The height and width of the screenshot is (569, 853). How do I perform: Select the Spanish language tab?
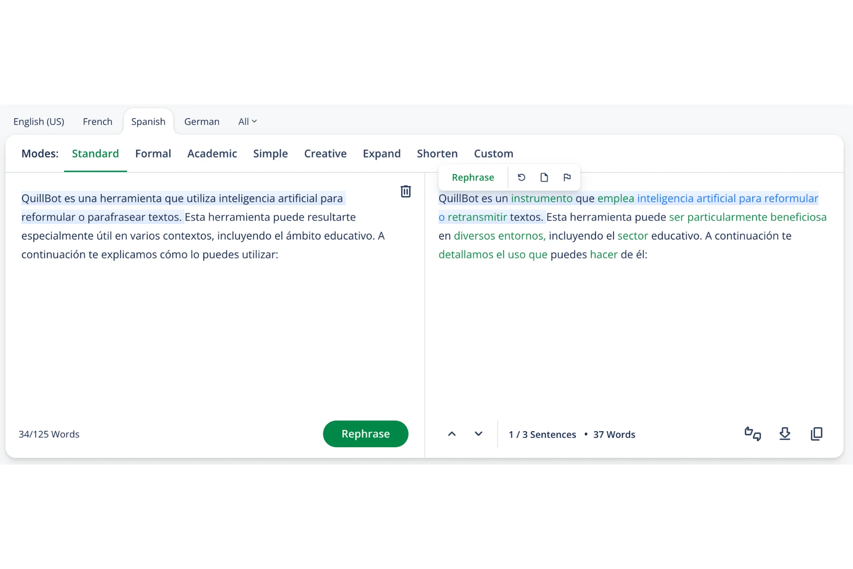pos(148,121)
